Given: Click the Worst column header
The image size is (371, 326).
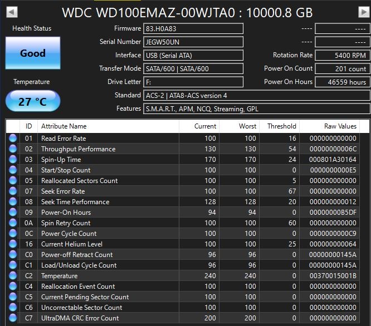Looking at the screenshot, I should (240, 126).
